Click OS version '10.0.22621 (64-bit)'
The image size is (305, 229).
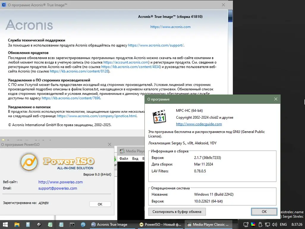(x=208, y=201)
